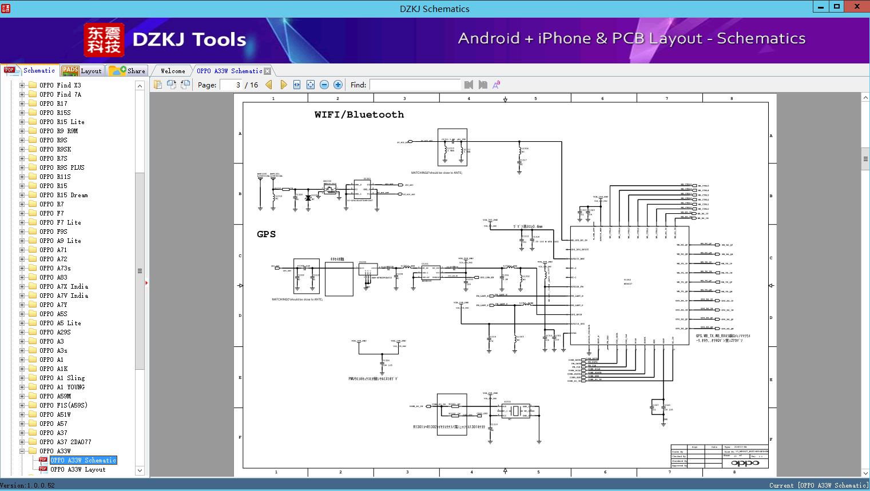Viewport: 870px width, 491px height.
Task: Collapse the OPPO A33W folder
Action: (22, 451)
